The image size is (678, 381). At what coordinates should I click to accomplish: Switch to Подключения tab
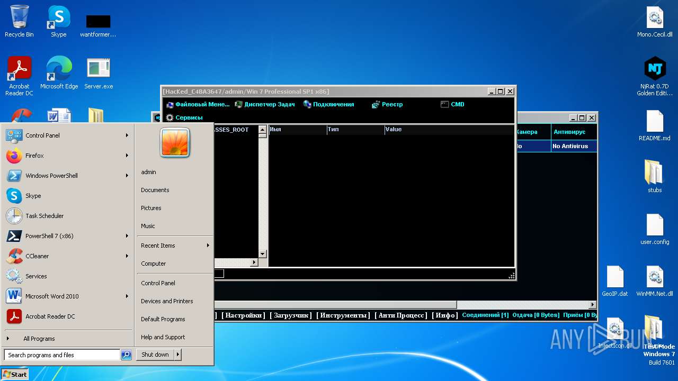click(328, 104)
